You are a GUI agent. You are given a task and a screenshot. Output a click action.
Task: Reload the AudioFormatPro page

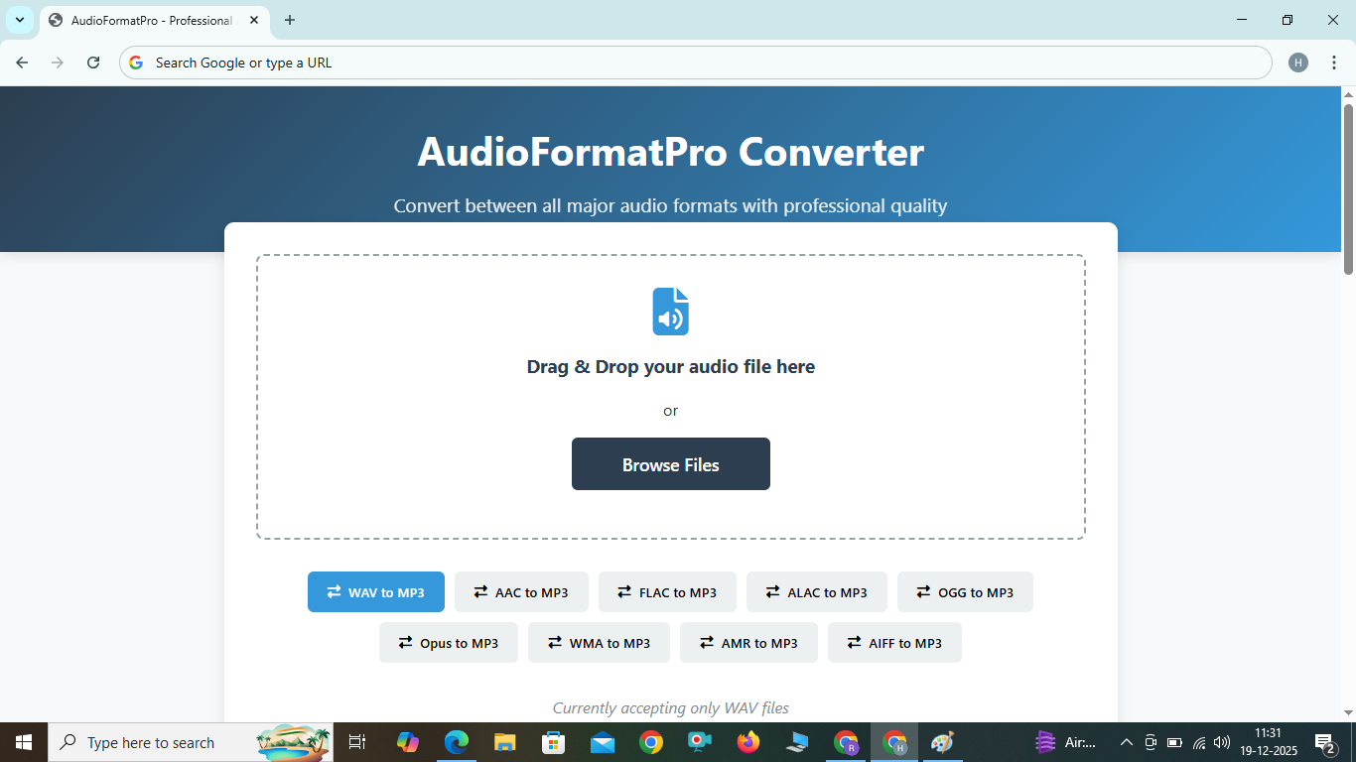93,62
